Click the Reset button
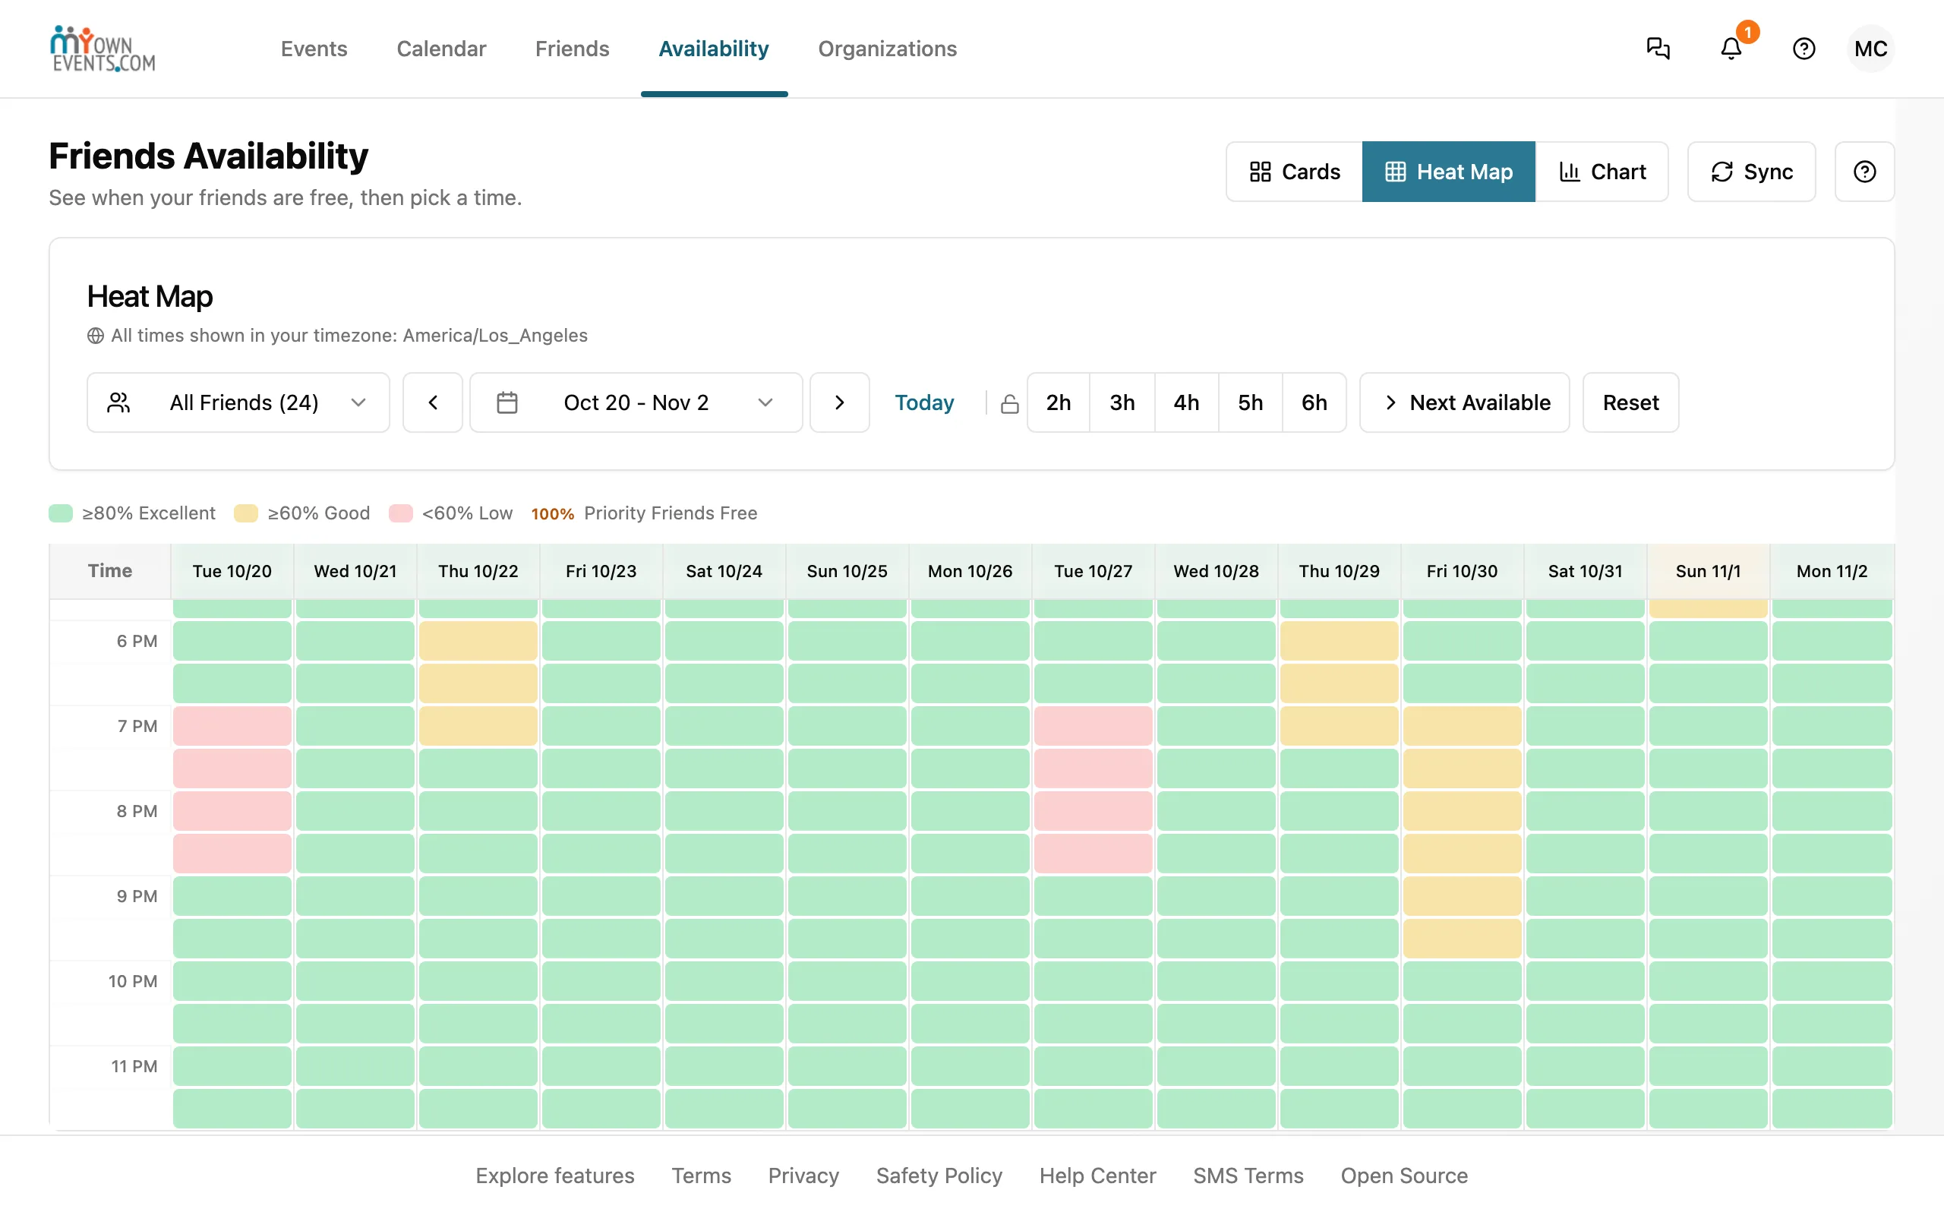This screenshot has width=1944, height=1215. click(x=1630, y=402)
